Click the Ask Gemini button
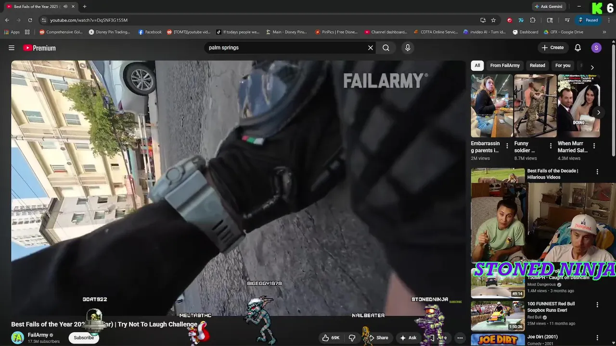This screenshot has height=346, width=616. [x=548, y=7]
